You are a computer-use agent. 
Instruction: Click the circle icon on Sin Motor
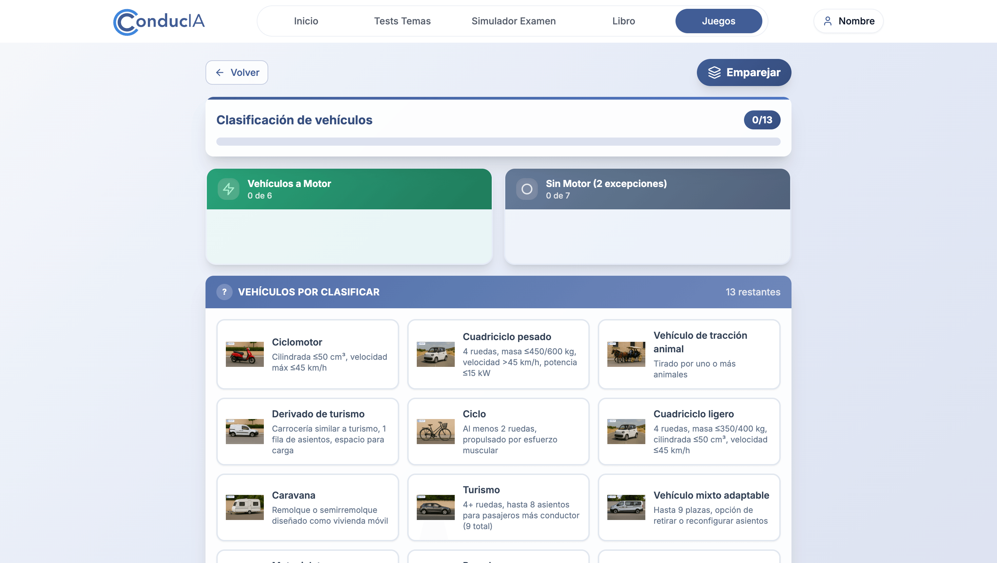(x=527, y=189)
